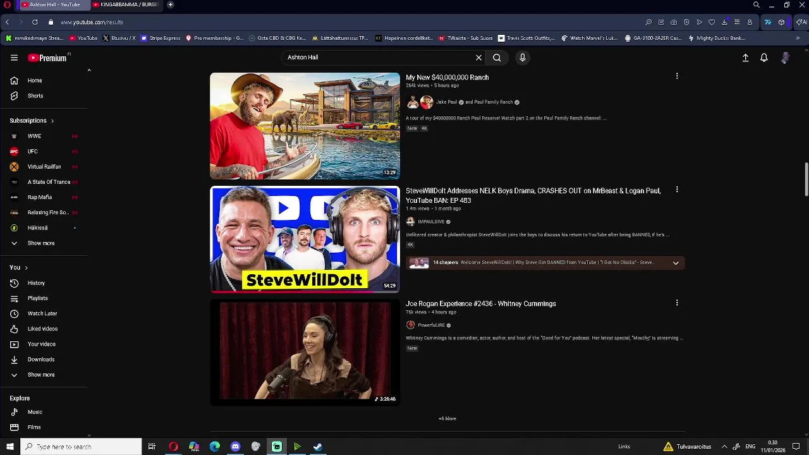Open IMPAULSIVE channel link
This screenshot has height=455, width=809.
tap(431, 222)
